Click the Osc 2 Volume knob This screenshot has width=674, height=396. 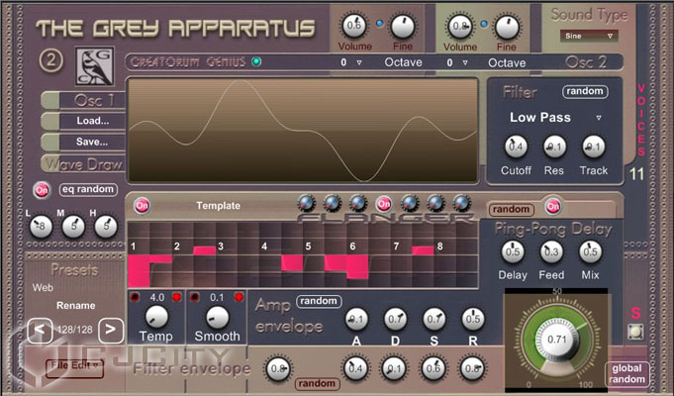pos(459,27)
